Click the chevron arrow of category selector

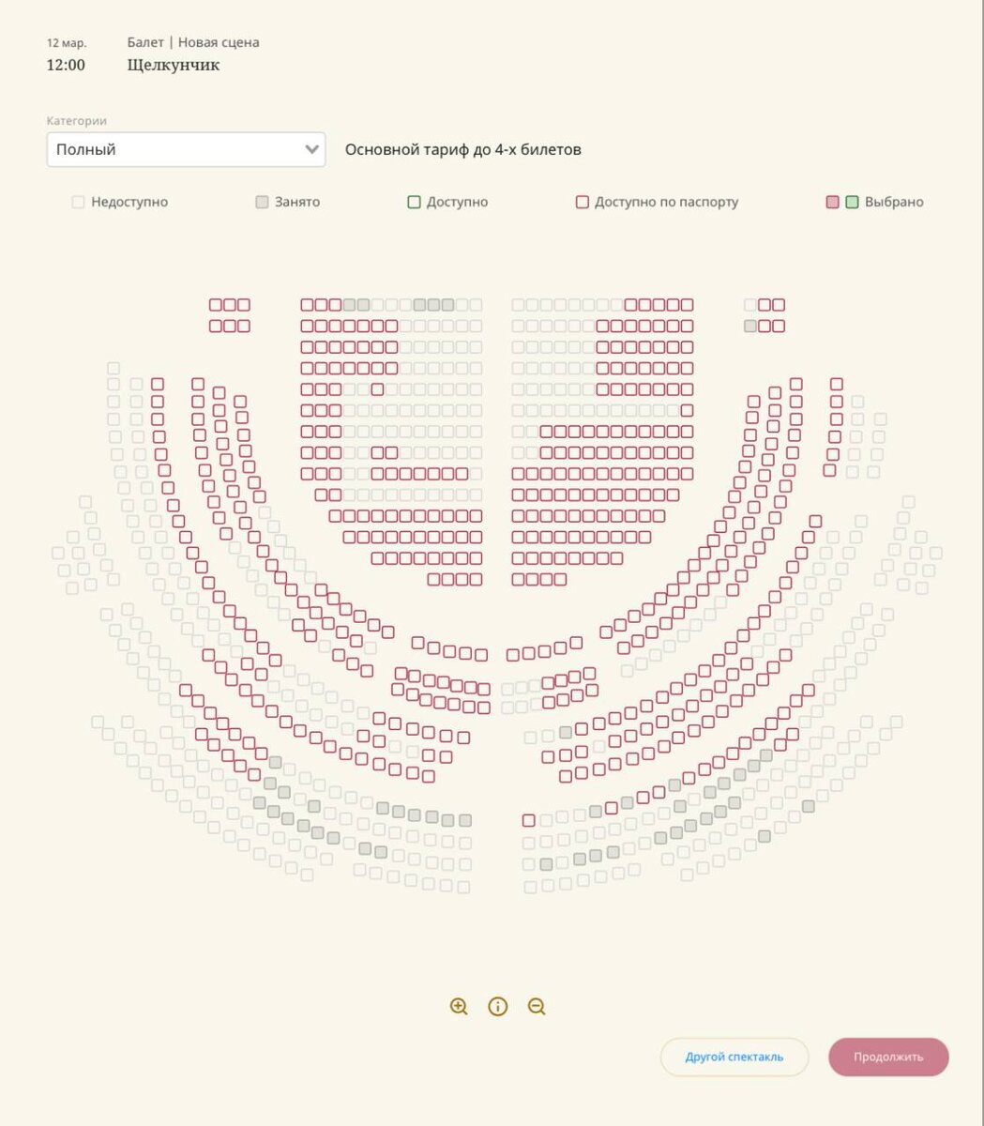point(312,150)
